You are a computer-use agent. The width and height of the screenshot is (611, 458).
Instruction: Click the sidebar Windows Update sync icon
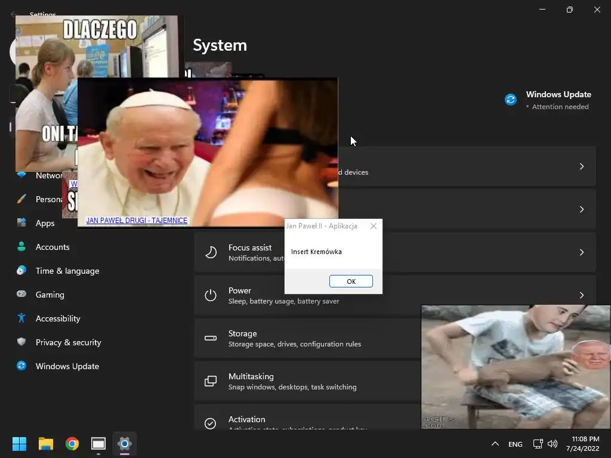pos(21,366)
